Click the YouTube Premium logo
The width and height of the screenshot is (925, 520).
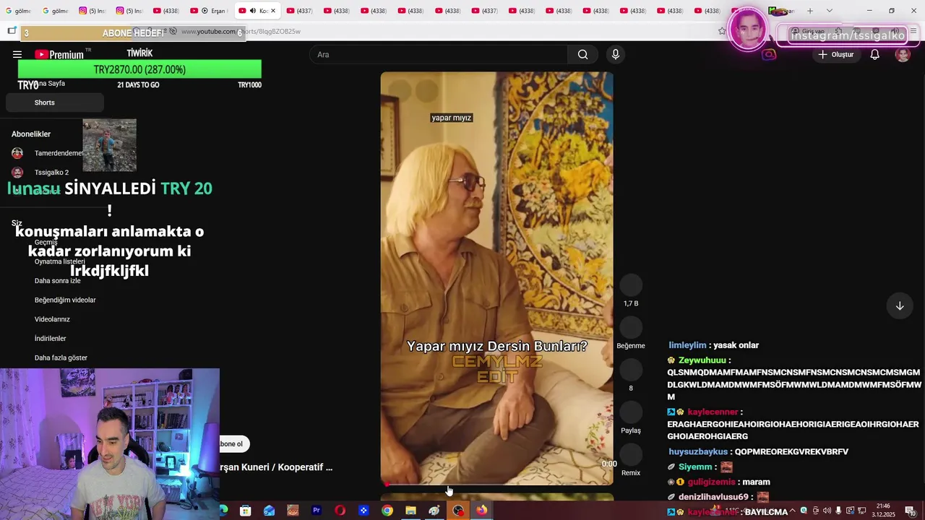(59, 55)
